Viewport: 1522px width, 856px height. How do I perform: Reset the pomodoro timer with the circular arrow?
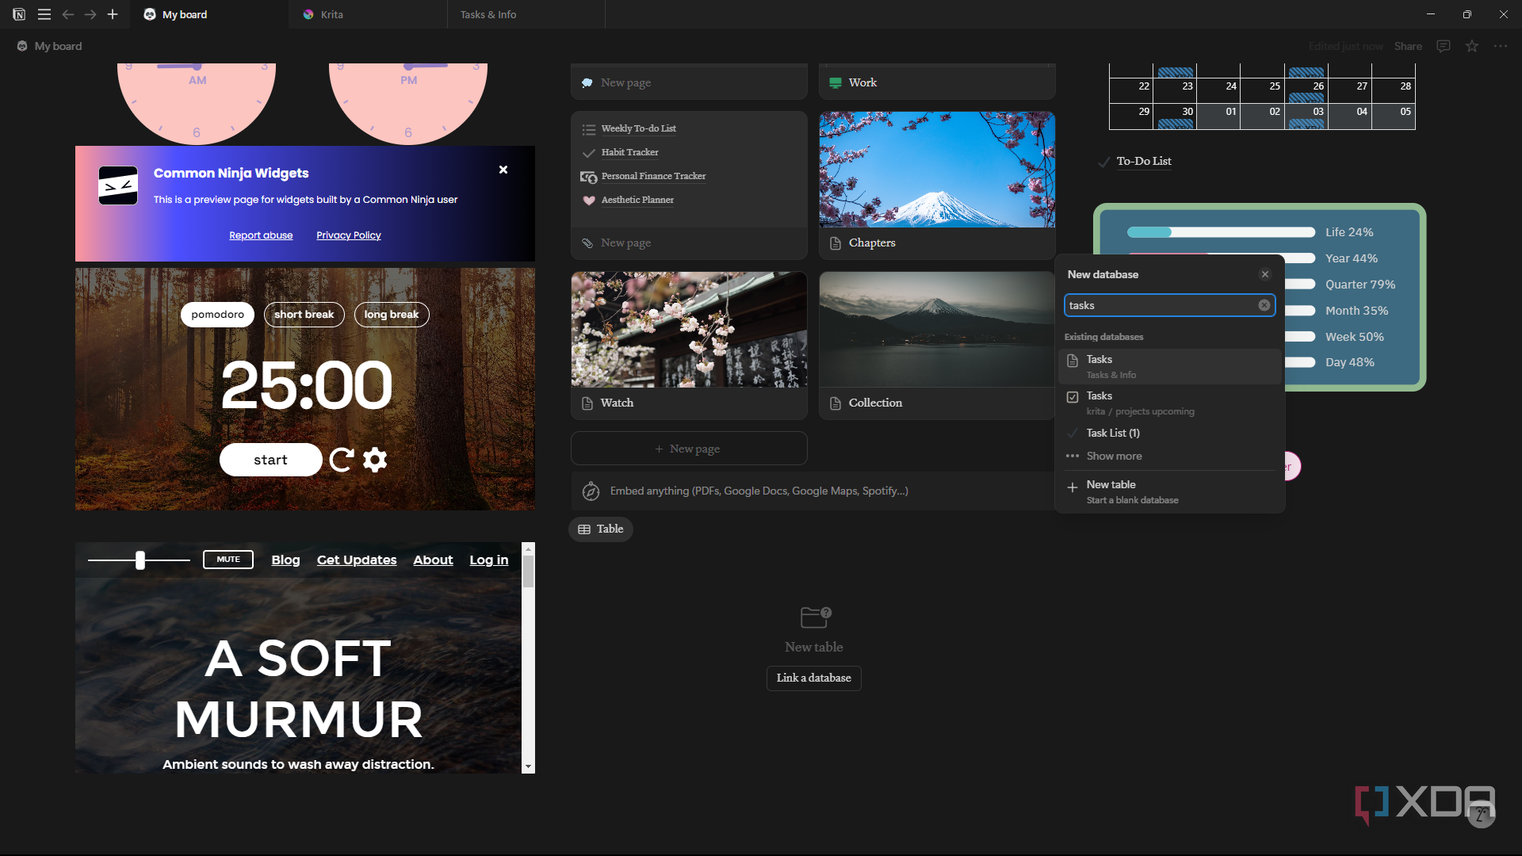[x=342, y=460]
